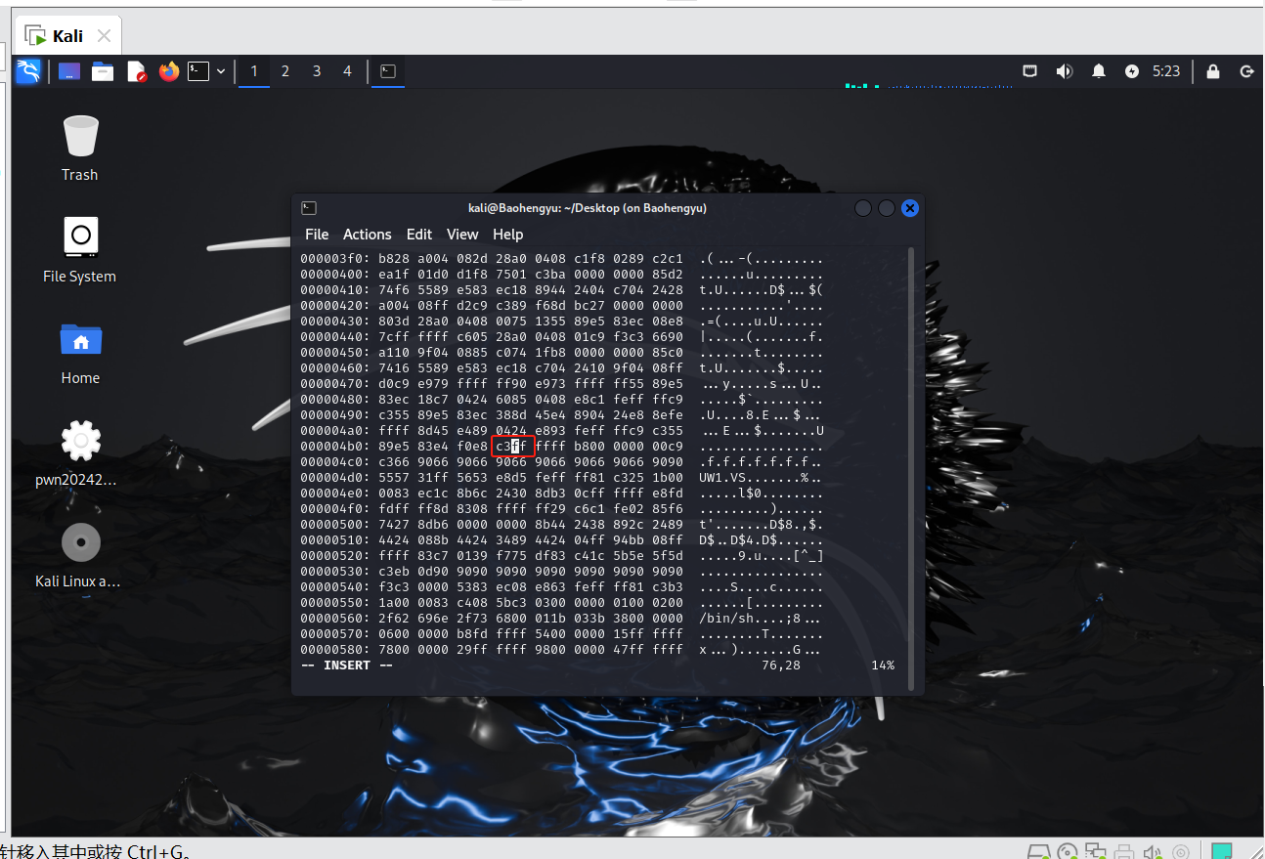
Task: Launch Firefox from the panel
Action: tap(169, 71)
